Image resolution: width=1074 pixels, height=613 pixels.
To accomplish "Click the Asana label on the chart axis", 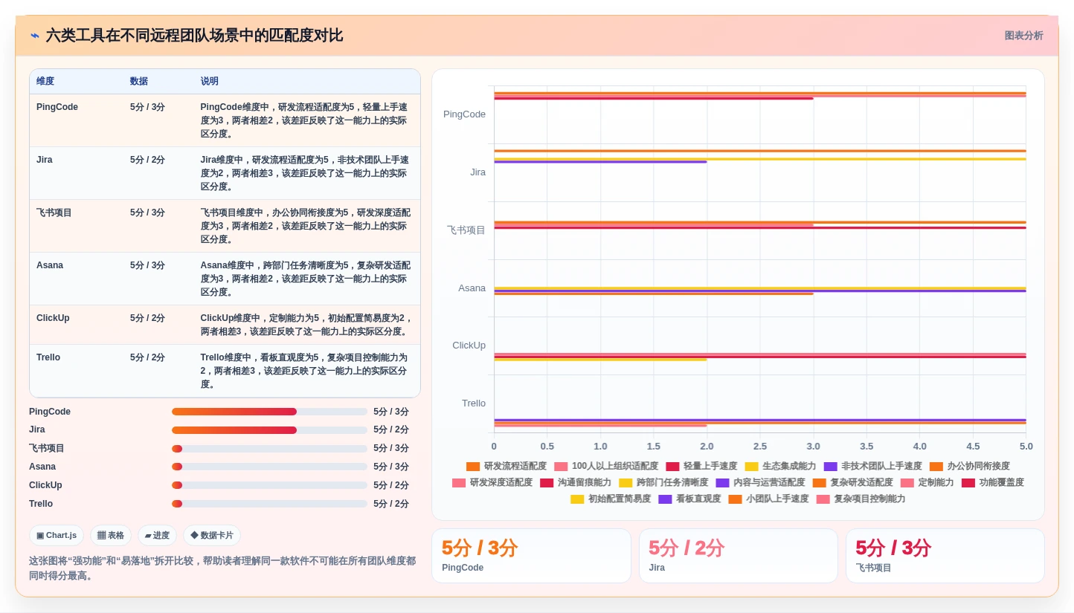I will 472,288.
